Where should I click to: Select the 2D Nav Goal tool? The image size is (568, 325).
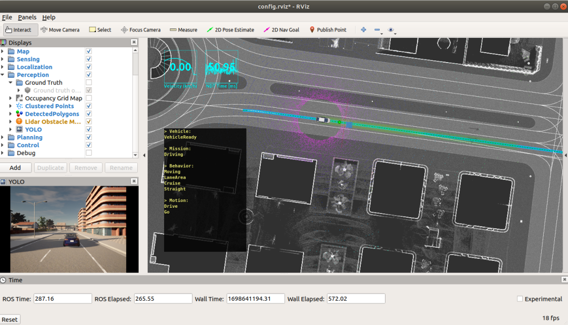pos(281,30)
